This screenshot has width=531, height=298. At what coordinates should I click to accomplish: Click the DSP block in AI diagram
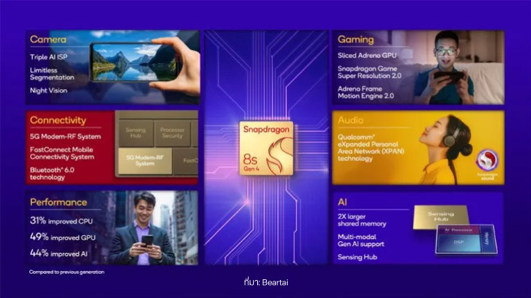[459, 242]
